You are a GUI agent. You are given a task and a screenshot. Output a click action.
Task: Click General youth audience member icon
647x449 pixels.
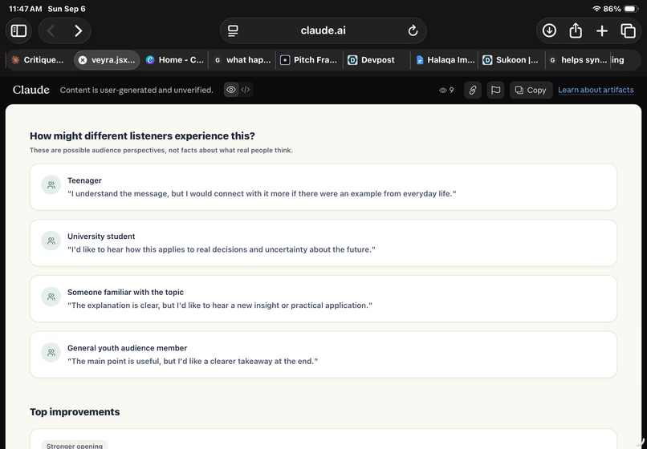click(x=51, y=353)
